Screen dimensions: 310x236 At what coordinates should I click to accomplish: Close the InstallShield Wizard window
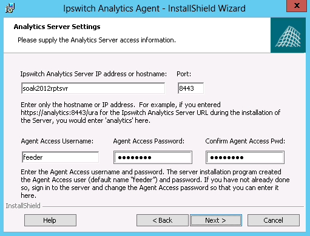[x=297, y=6]
